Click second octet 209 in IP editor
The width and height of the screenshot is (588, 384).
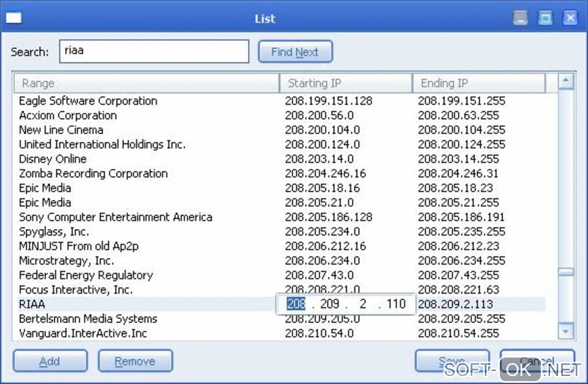coord(330,304)
